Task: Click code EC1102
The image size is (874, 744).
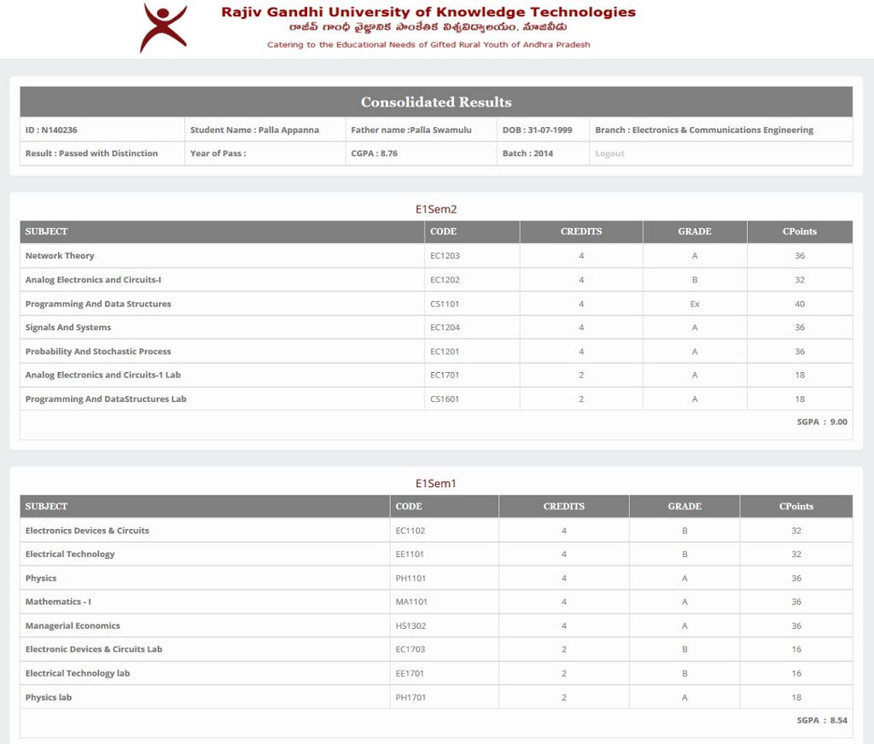Action: [411, 531]
